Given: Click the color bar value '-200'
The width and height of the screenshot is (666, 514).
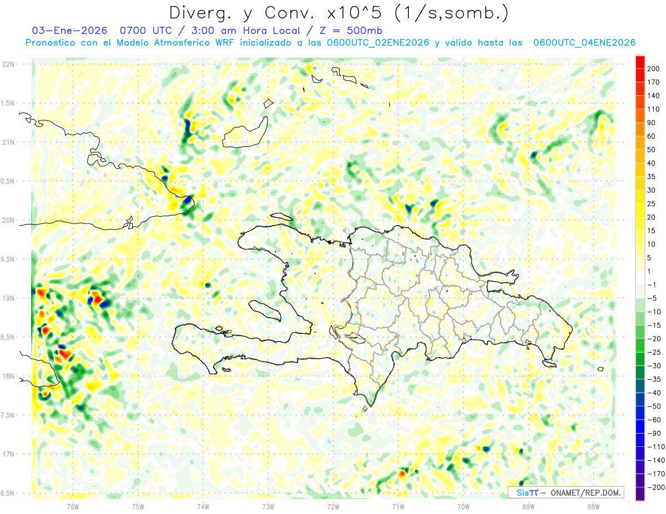Looking at the screenshot, I should pyautogui.click(x=657, y=487).
